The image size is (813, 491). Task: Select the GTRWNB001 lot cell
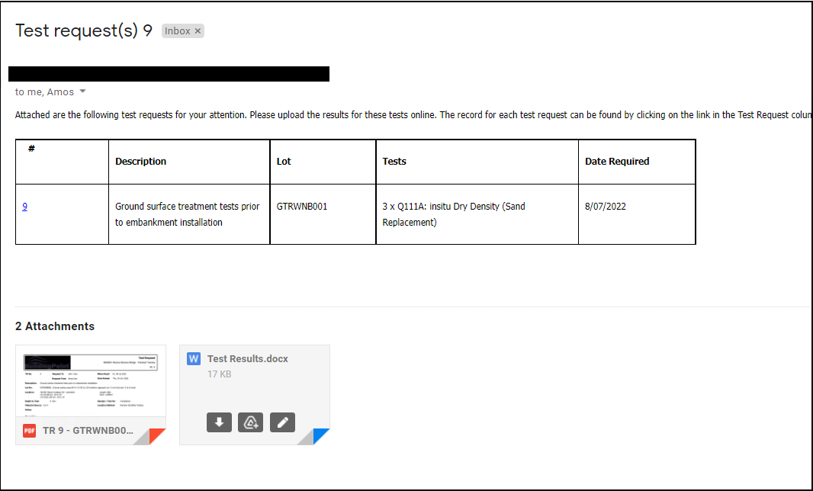(302, 207)
